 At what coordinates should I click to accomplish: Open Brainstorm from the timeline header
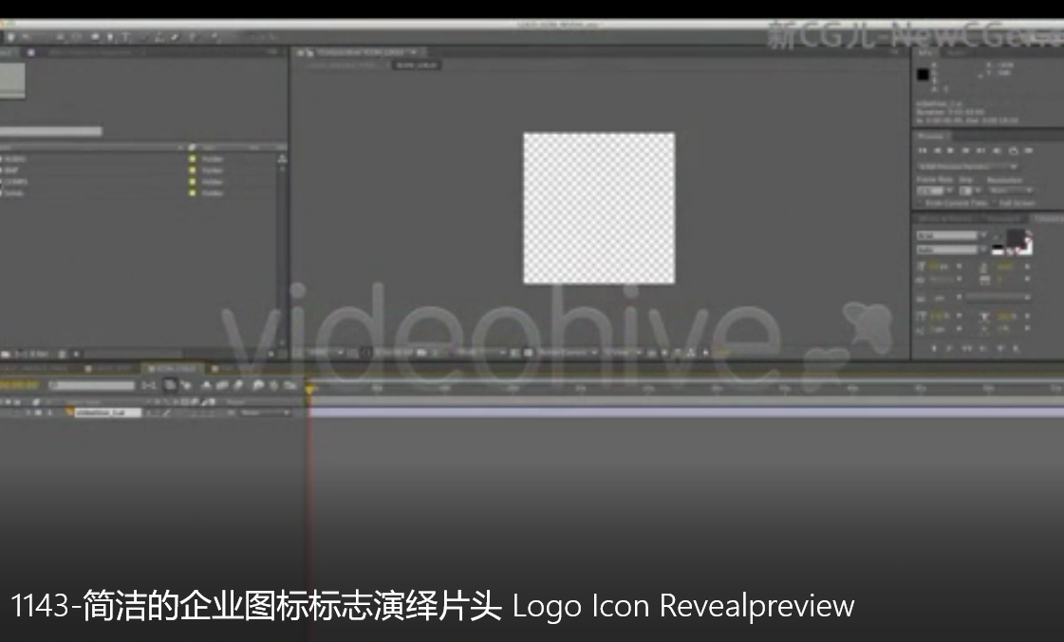point(258,386)
